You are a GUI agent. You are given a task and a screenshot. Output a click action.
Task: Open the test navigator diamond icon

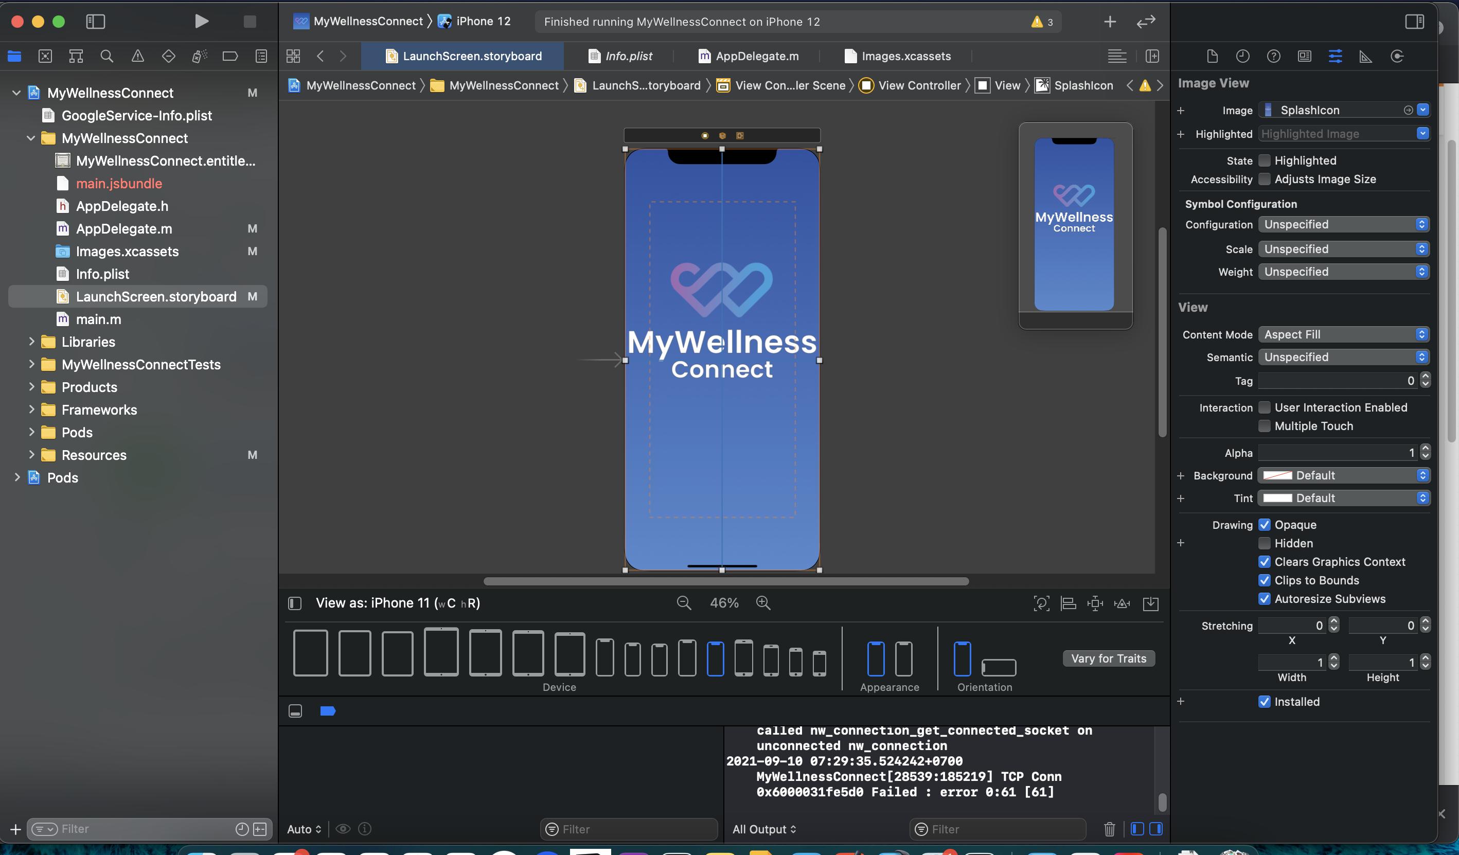tap(168, 56)
